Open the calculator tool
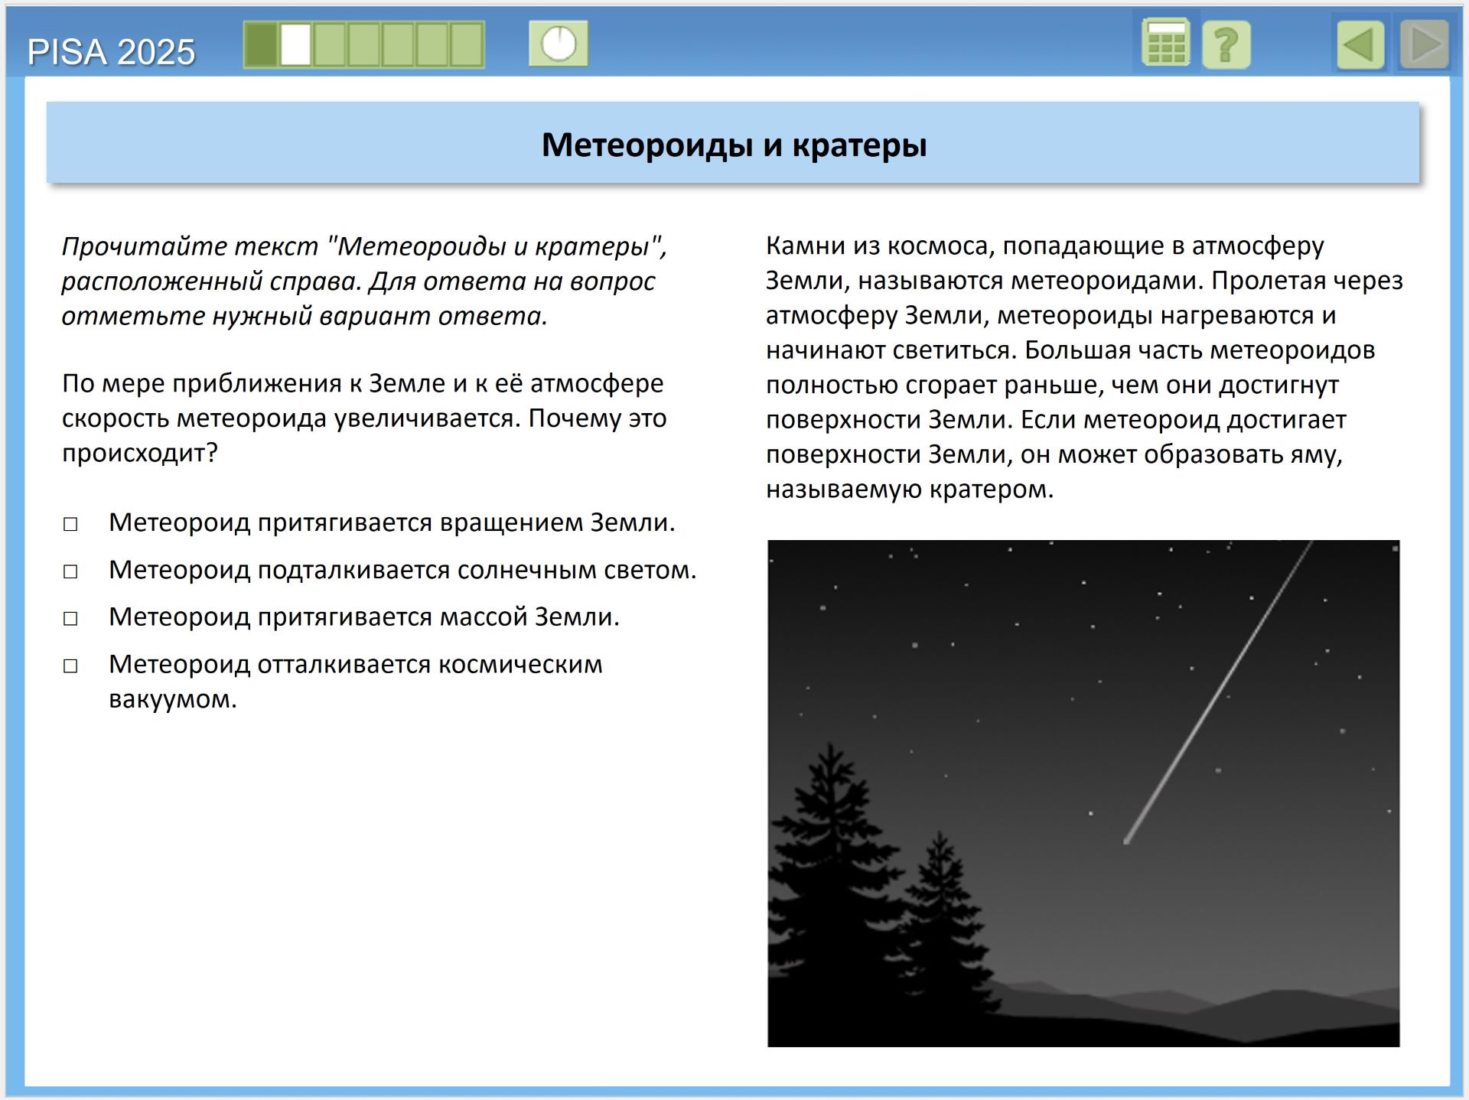 (1165, 44)
